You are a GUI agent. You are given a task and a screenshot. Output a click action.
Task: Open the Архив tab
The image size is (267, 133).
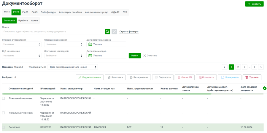pyautogui.click(x=34, y=20)
